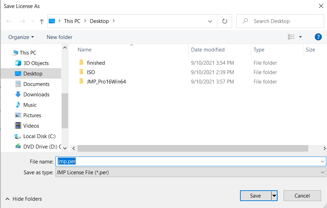The image size is (327, 208).
Task: Click the Save button
Action: point(255,196)
